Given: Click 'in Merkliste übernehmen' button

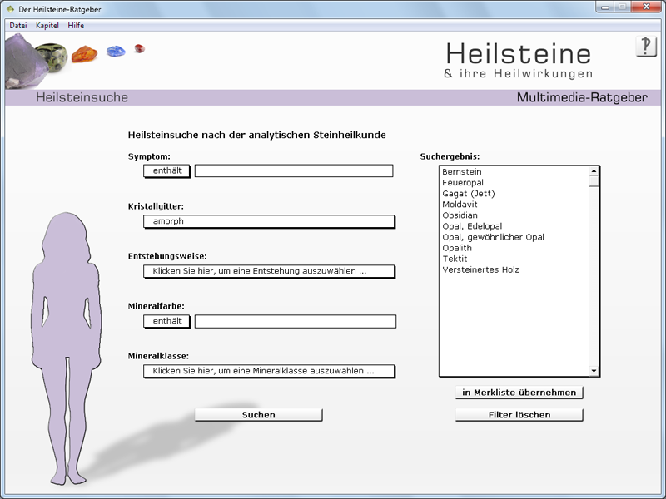Looking at the screenshot, I should (x=519, y=393).
